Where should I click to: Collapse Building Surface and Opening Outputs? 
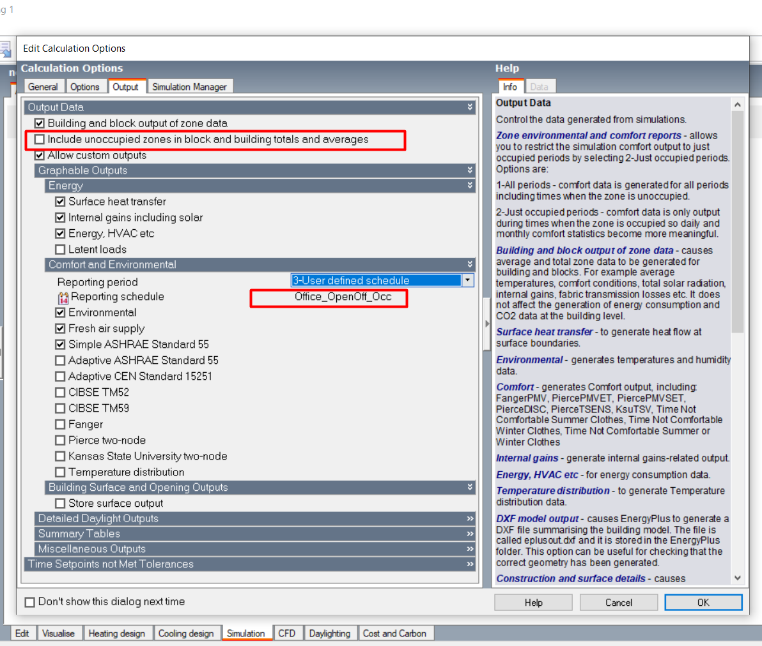pyautogui.click(x=469, y=487)
